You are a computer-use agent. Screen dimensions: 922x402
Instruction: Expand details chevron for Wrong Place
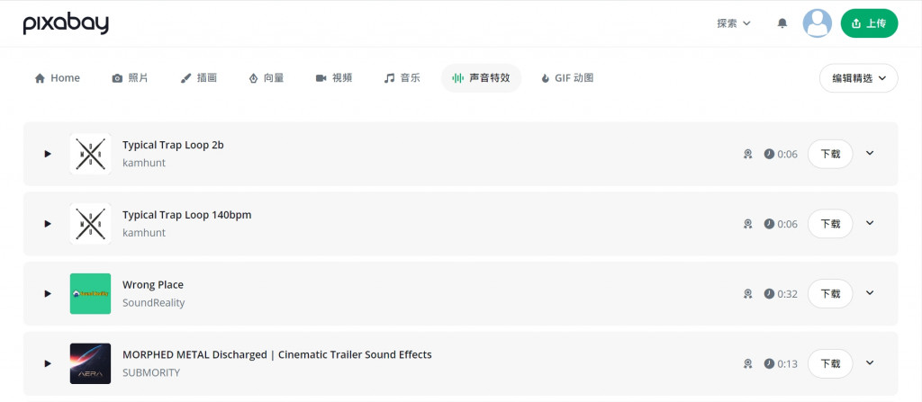tap(871, 293)
